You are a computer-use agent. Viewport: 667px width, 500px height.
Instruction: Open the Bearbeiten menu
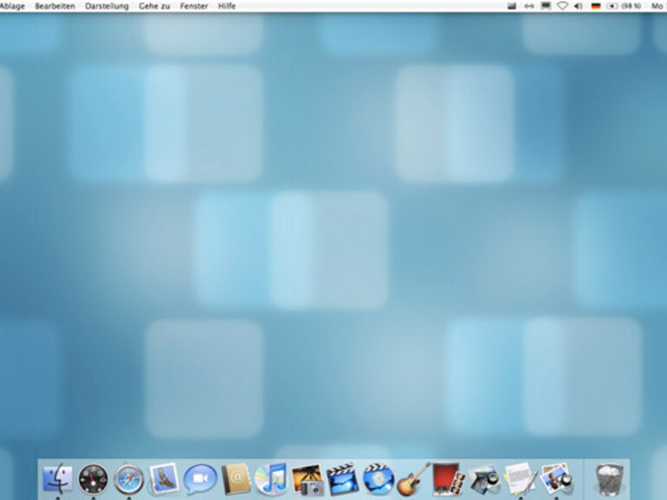click(55, 6)
